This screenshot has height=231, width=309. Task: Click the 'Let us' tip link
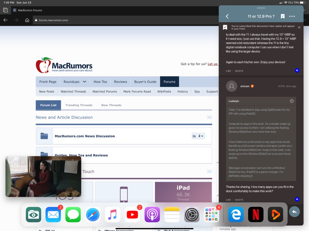click(213, 64)
